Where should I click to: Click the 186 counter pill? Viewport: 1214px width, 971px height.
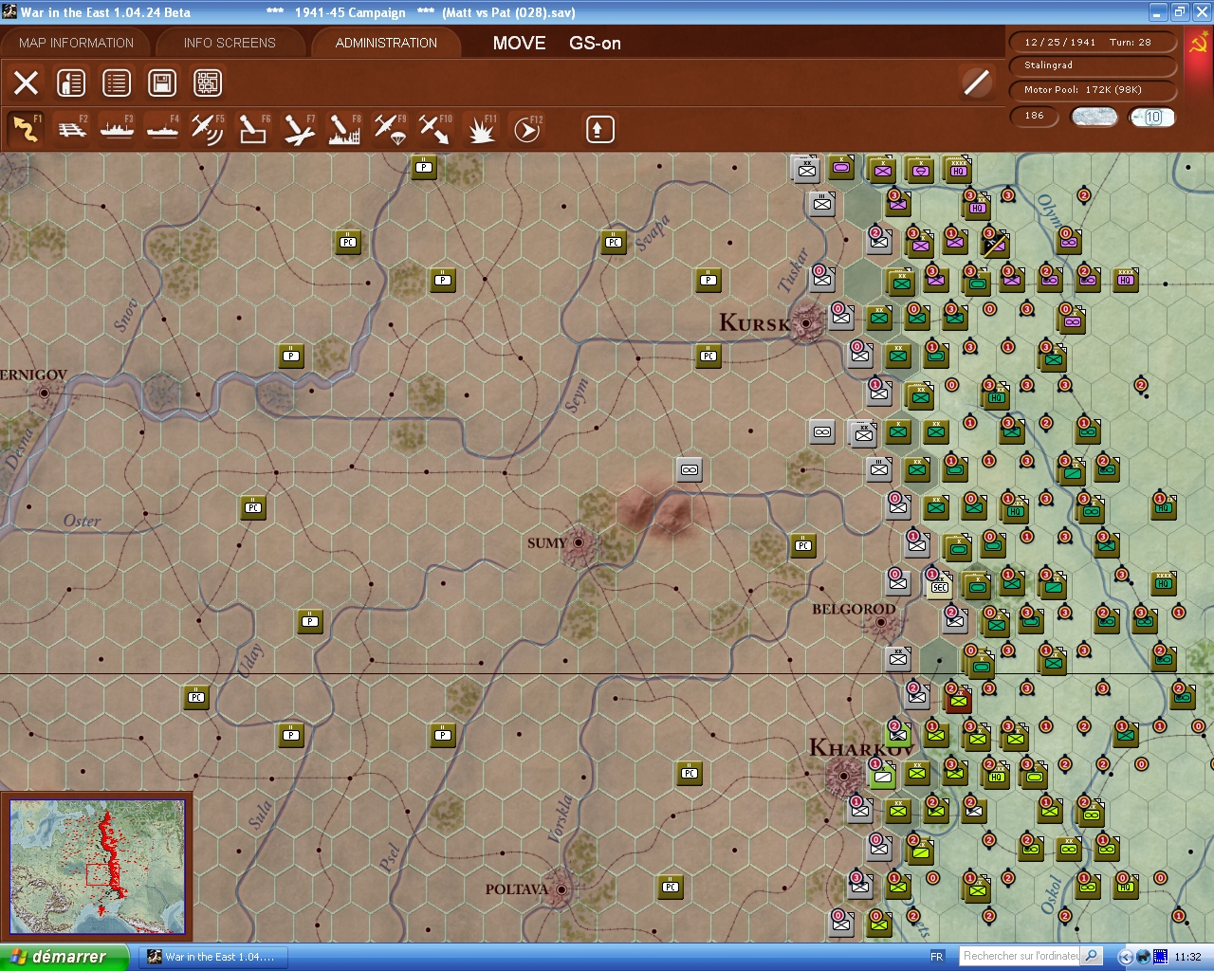[1036, 116]
